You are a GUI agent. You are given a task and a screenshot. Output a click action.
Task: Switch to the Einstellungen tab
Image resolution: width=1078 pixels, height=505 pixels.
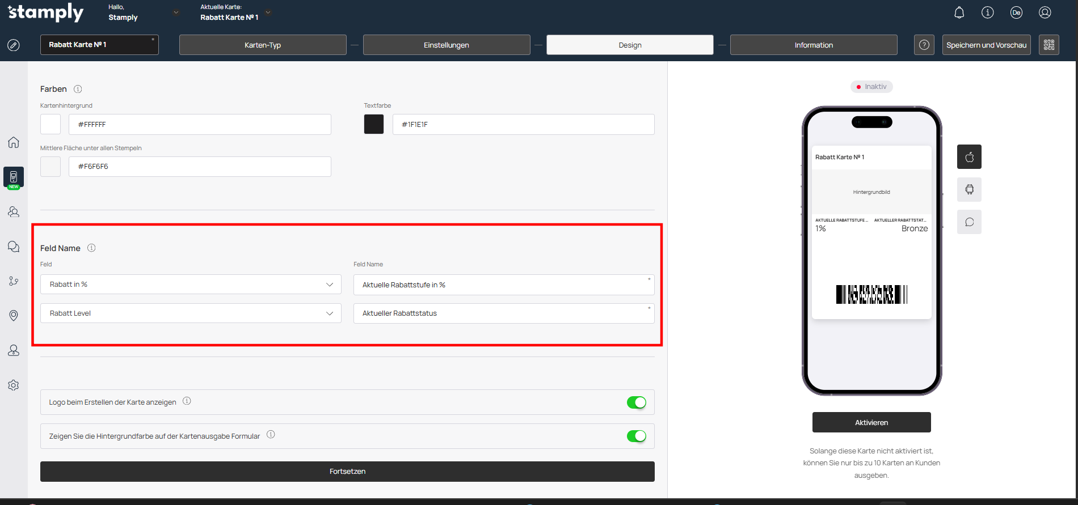446,45
